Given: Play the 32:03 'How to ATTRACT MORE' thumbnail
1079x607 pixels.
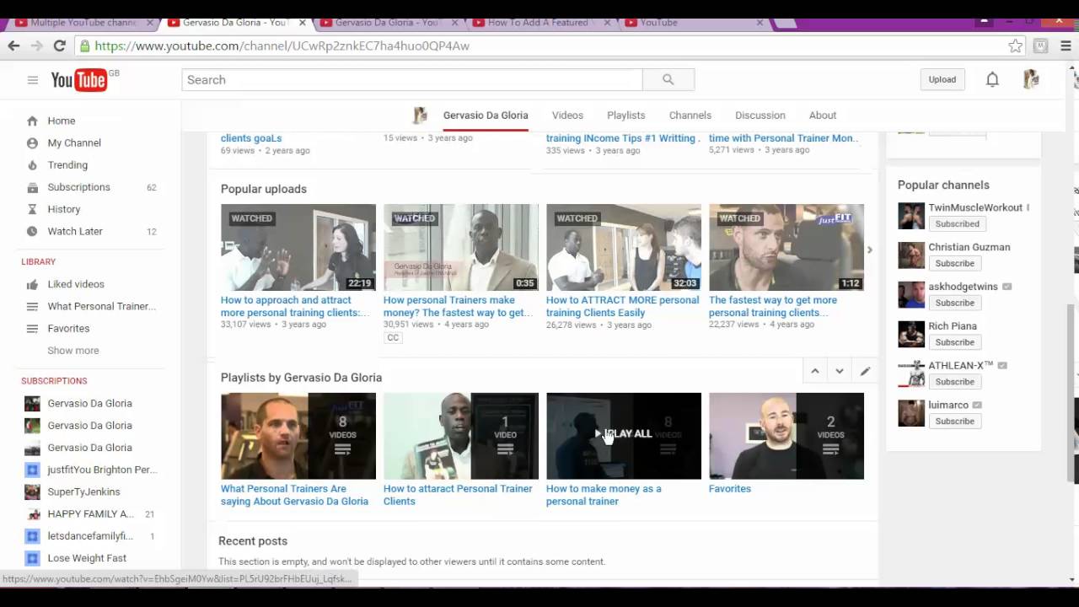Looking at the screenshot, I should click(x=624, y=247).
